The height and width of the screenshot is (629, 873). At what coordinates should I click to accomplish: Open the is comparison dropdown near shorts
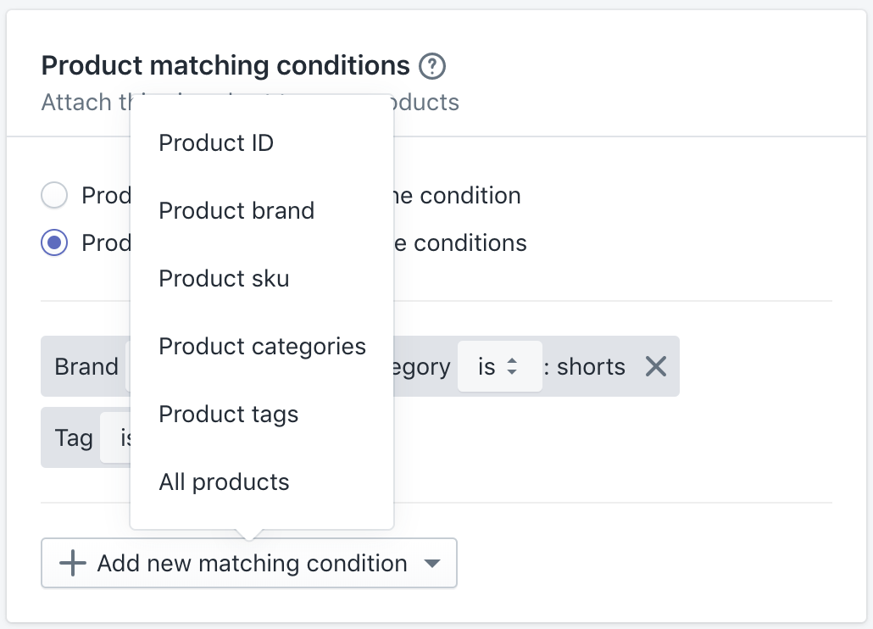(499, 366)
